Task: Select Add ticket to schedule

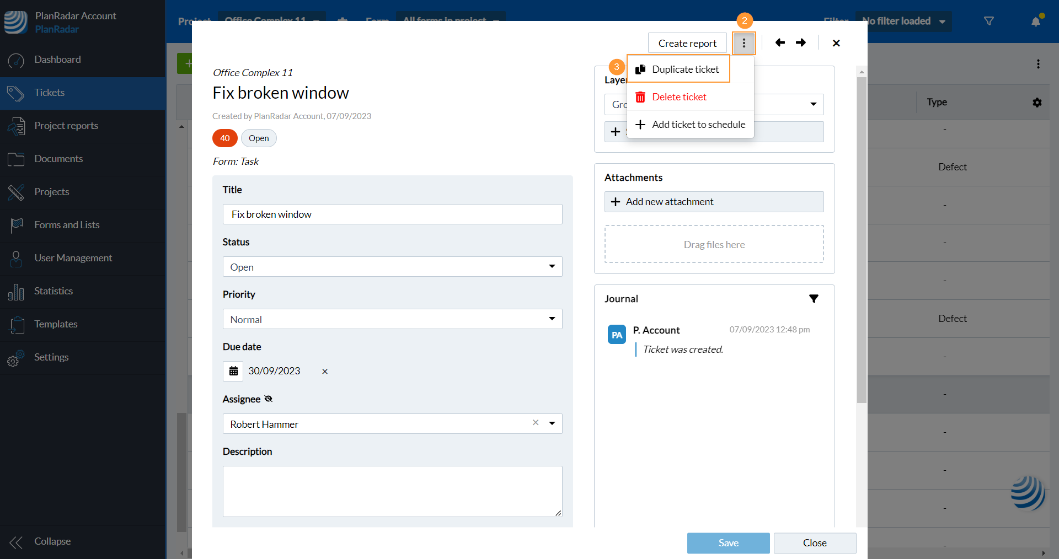Action: [x=698, y=125]
